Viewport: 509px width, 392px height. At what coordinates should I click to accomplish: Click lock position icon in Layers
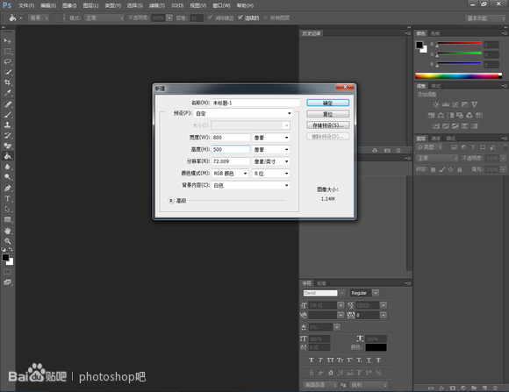tap(450, 169)
